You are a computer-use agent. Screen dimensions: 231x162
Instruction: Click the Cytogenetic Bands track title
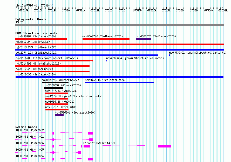(x=31, y=19)
